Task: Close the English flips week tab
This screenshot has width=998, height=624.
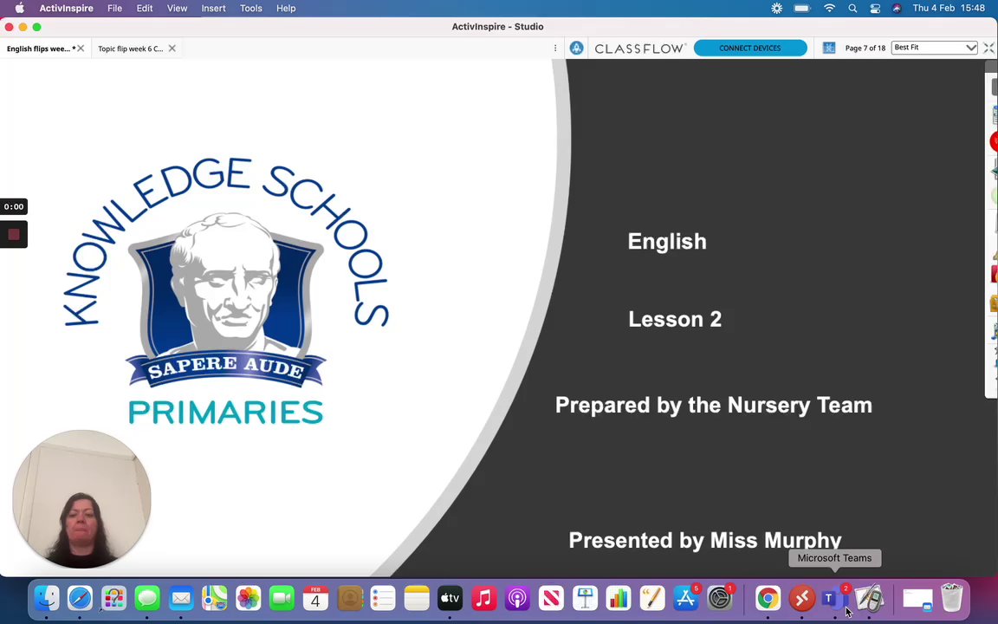Action: [x=81, y=49]
